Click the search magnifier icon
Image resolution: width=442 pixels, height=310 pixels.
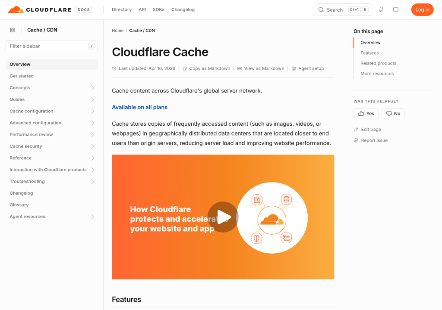tap(321, 10)
